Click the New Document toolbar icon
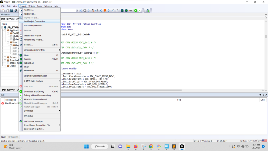 3,10
